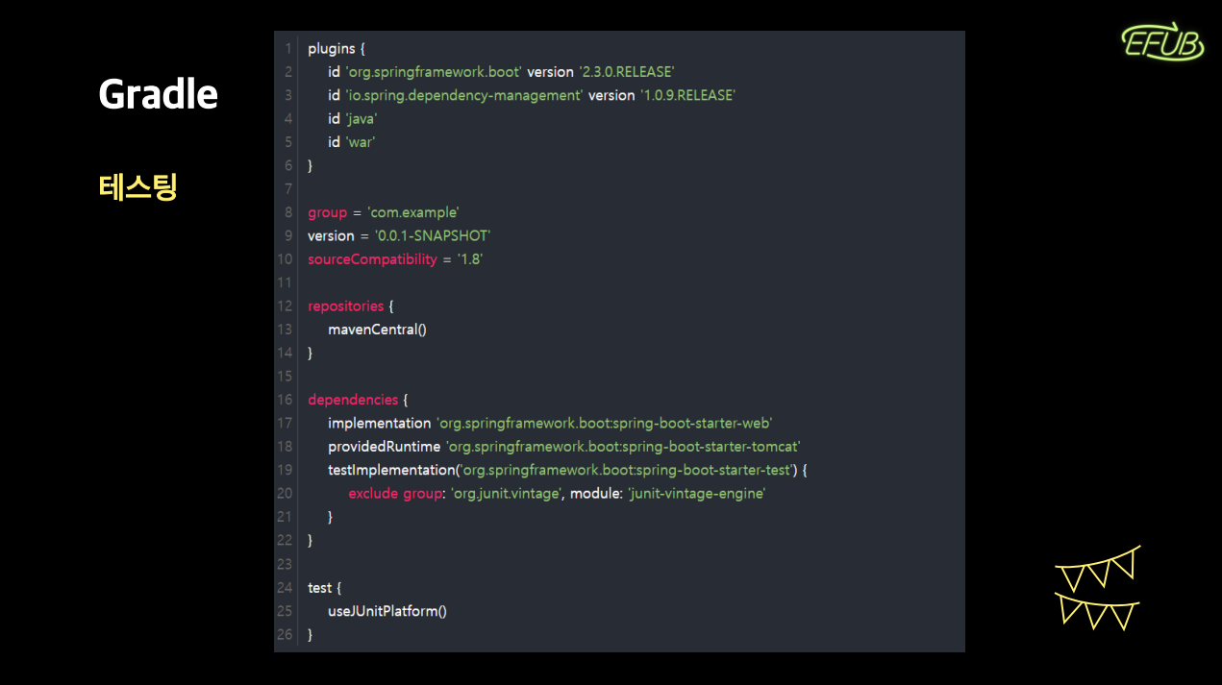Image resolution: width=1222 pixels, height=685 pixels.
Task: Click 'exclude group' on line 20
Action: pos(393,494)
